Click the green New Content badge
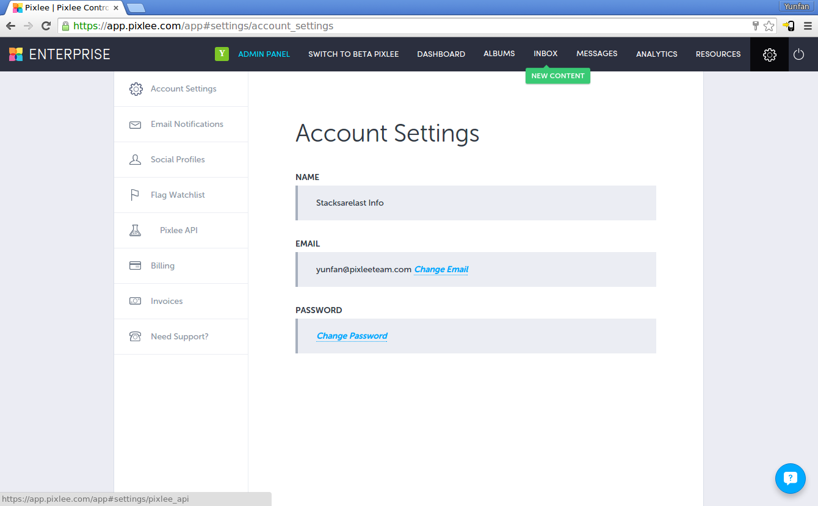Viewport: 818px width, 506px height. coord(558,76)
